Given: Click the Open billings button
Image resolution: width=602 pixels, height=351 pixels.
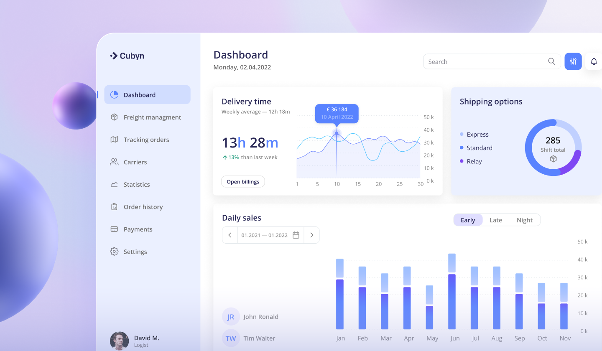Looking at the screenshot, I should click(x=243, y=181).
